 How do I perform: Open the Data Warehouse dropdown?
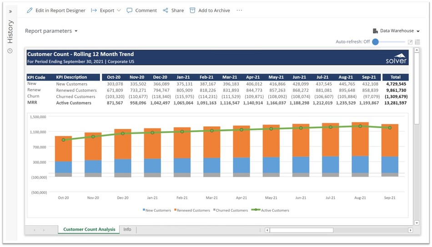418,31
